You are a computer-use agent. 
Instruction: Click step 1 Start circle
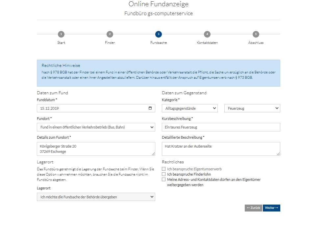[61, 34]
